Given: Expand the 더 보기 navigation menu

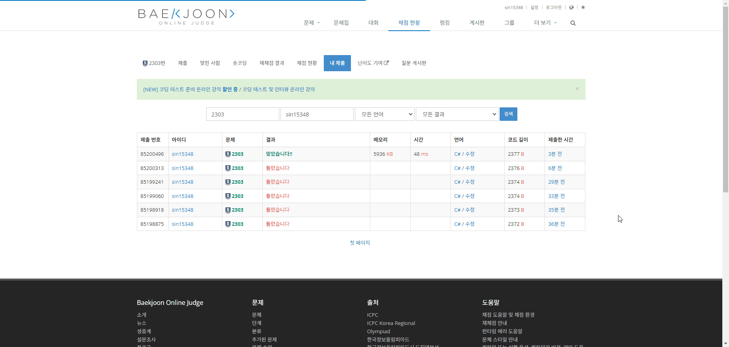Looking at the screenshot, I should (545, 23).
